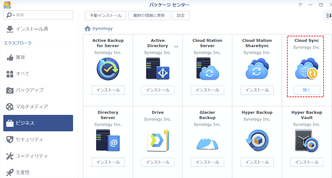Click the Synology home breadcrumb link
This screenshot has width=332, height=178.
click(x=99, y=28)
